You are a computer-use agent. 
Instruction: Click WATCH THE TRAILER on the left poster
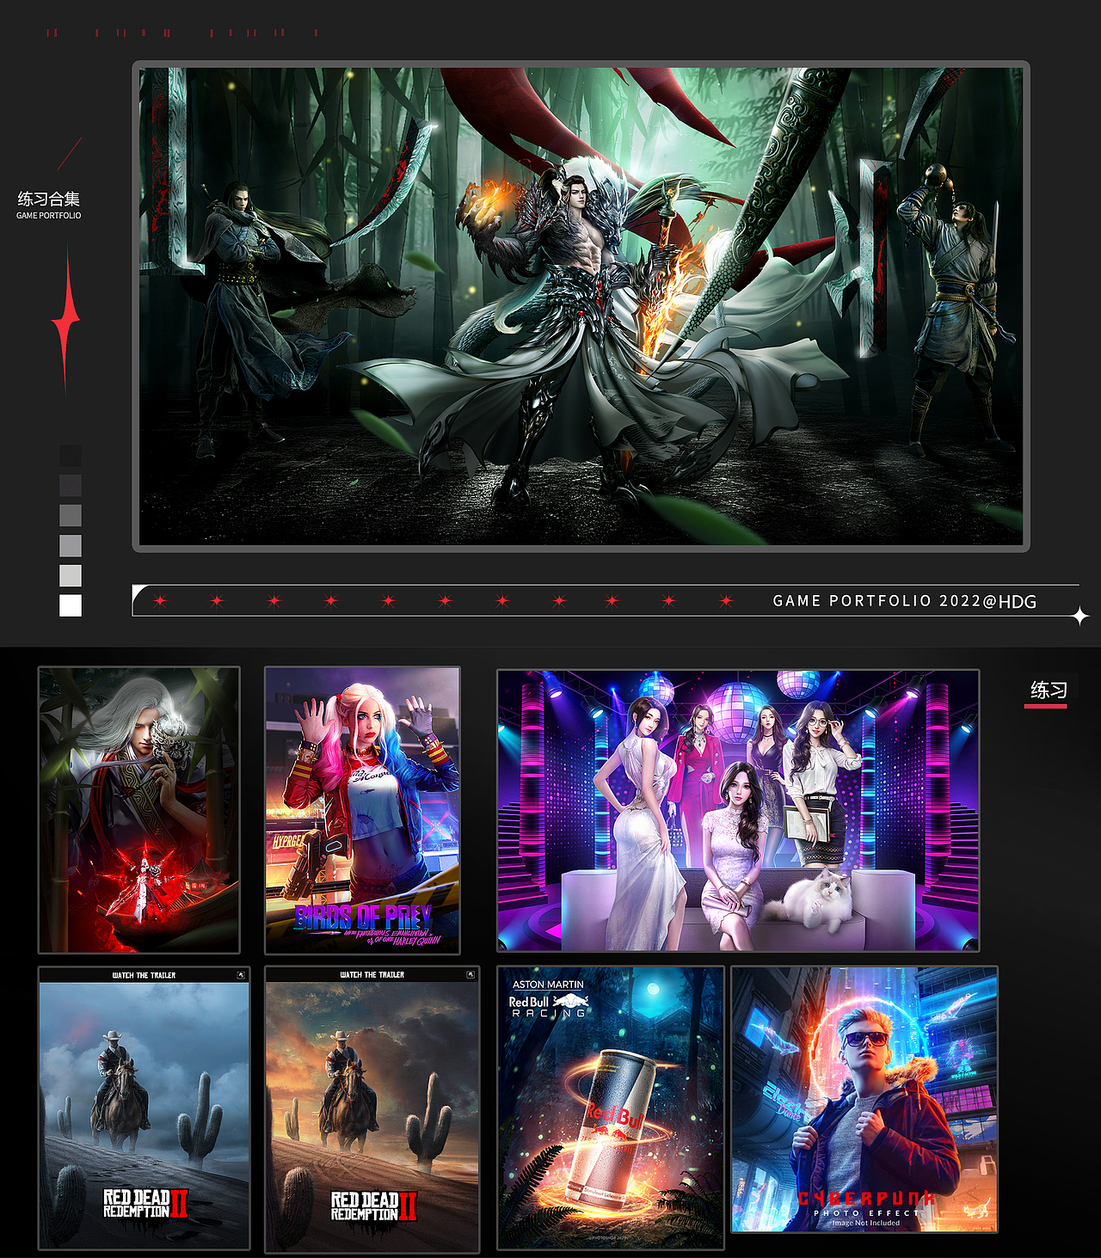[145, 974]
